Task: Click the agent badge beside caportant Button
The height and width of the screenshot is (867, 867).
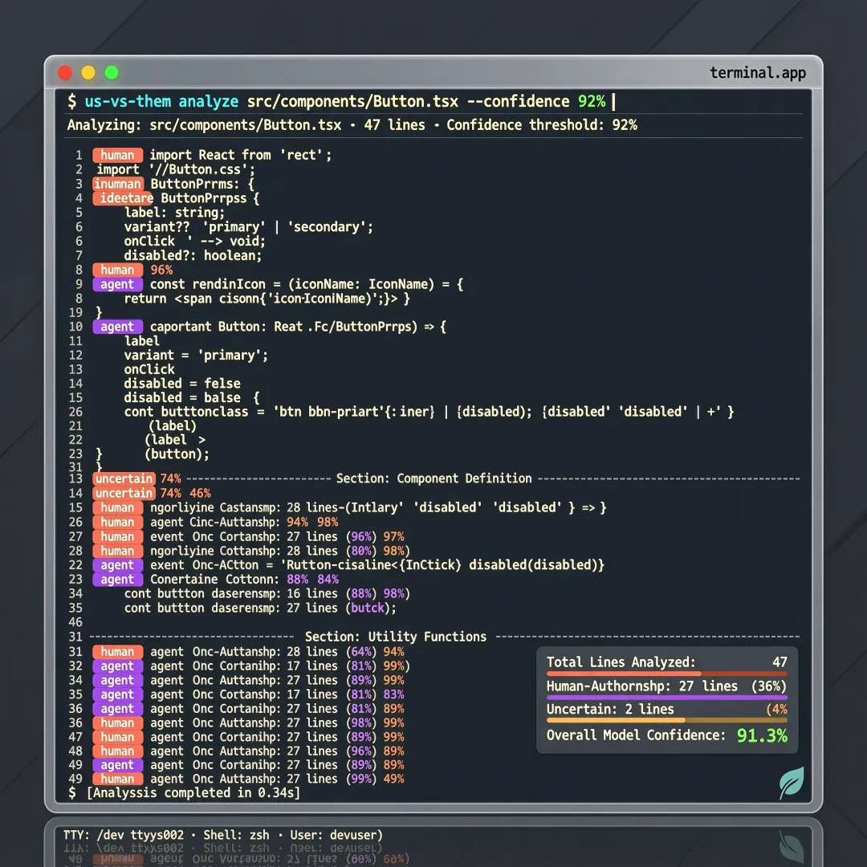Action: point(117,328)
